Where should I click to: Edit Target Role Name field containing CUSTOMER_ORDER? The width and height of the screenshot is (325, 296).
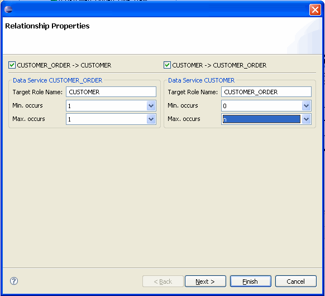pyautogui.click(x=266, y=92)
